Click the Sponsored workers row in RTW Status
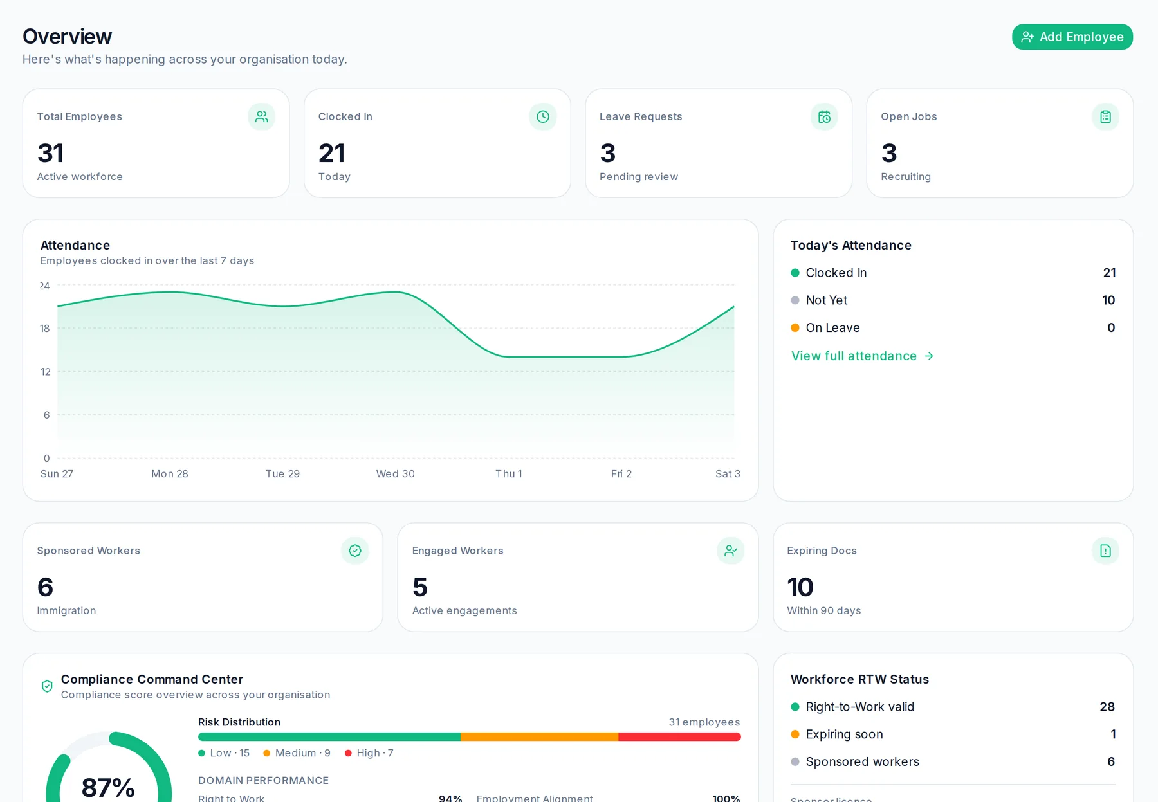Image resolution: width=1158 pixels, height=802 pixels. pyautogui.click(x=953, y=762)
